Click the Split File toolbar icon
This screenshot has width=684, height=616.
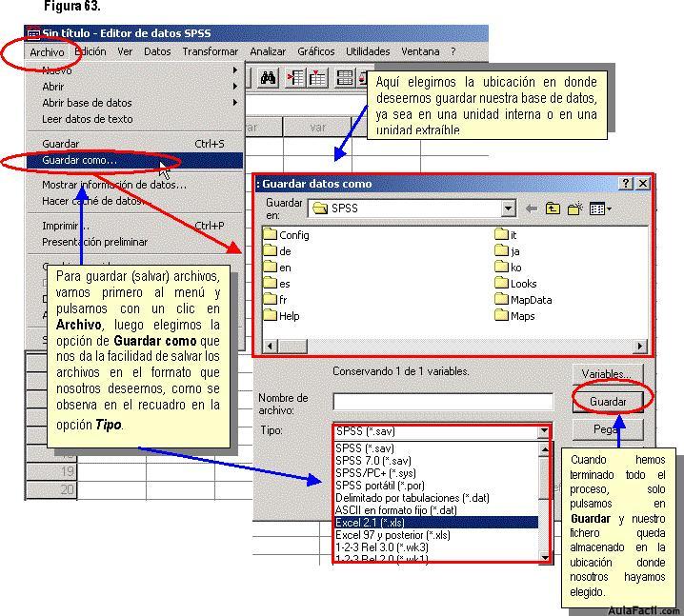click(x=345, y=78)
